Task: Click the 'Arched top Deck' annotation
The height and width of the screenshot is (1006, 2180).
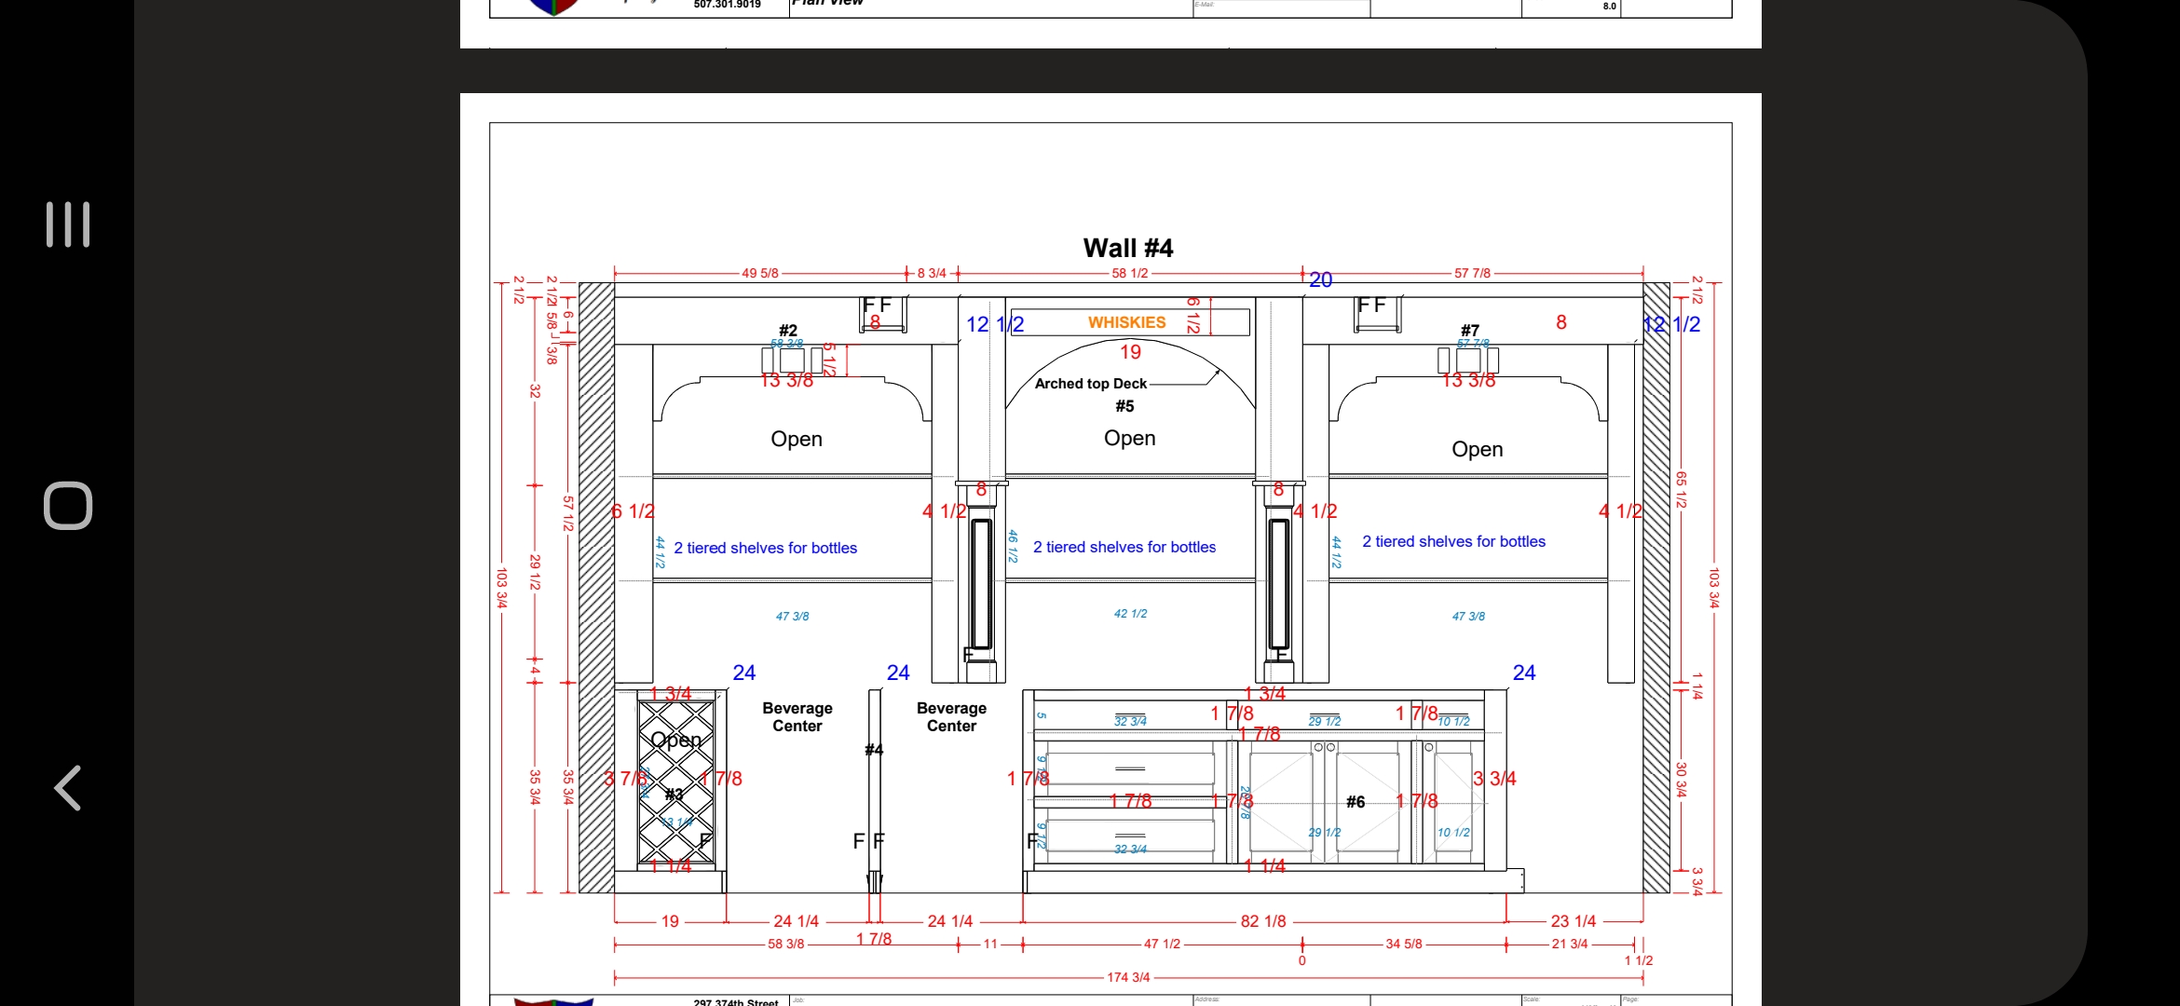Action: coord(1090,384)
